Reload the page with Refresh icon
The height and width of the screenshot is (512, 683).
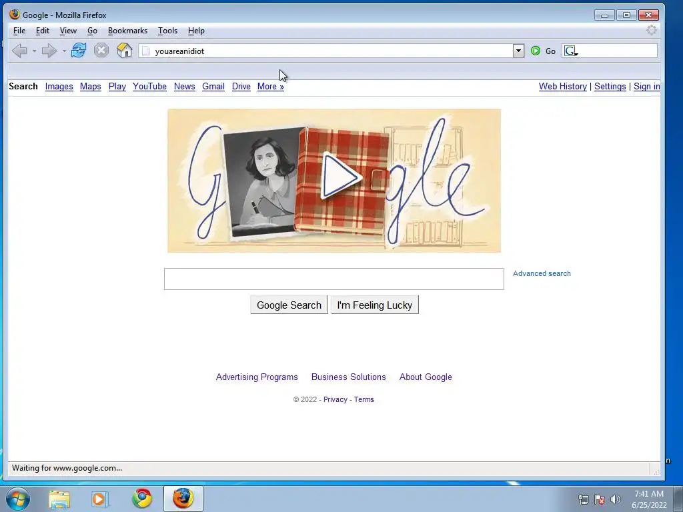pyautogui.click(x=79, y=51)
